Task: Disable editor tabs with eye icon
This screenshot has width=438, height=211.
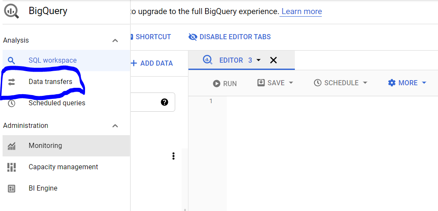Action: [x=229, y=37]
